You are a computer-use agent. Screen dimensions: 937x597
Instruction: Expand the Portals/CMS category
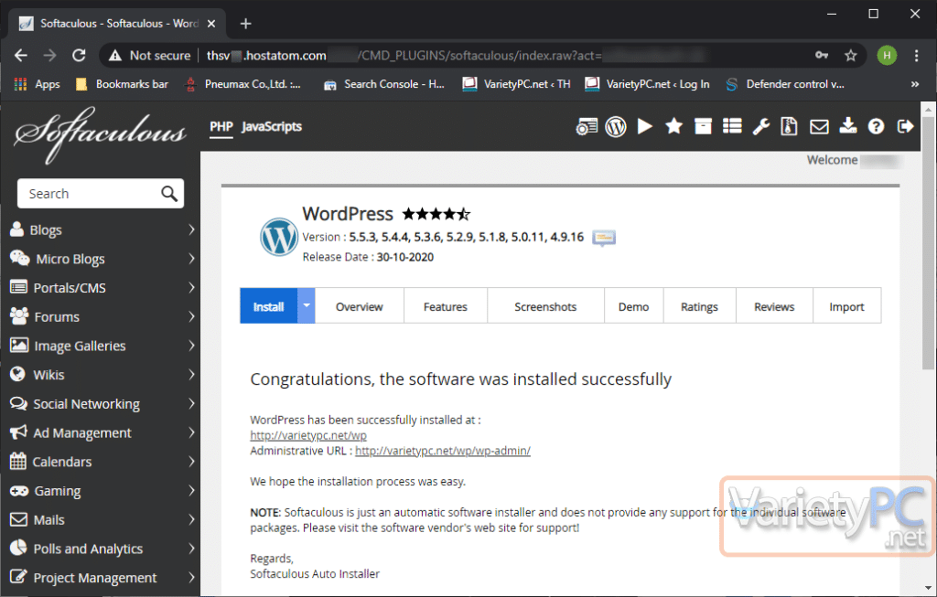tap(102, 288)
